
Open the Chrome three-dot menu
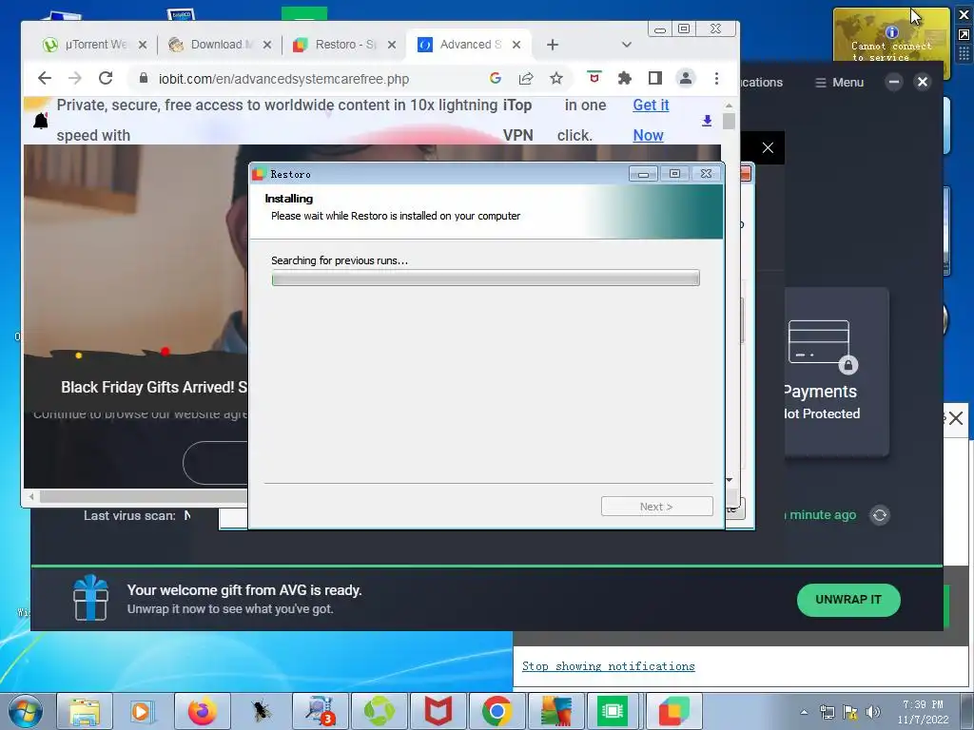coord(716,78)
